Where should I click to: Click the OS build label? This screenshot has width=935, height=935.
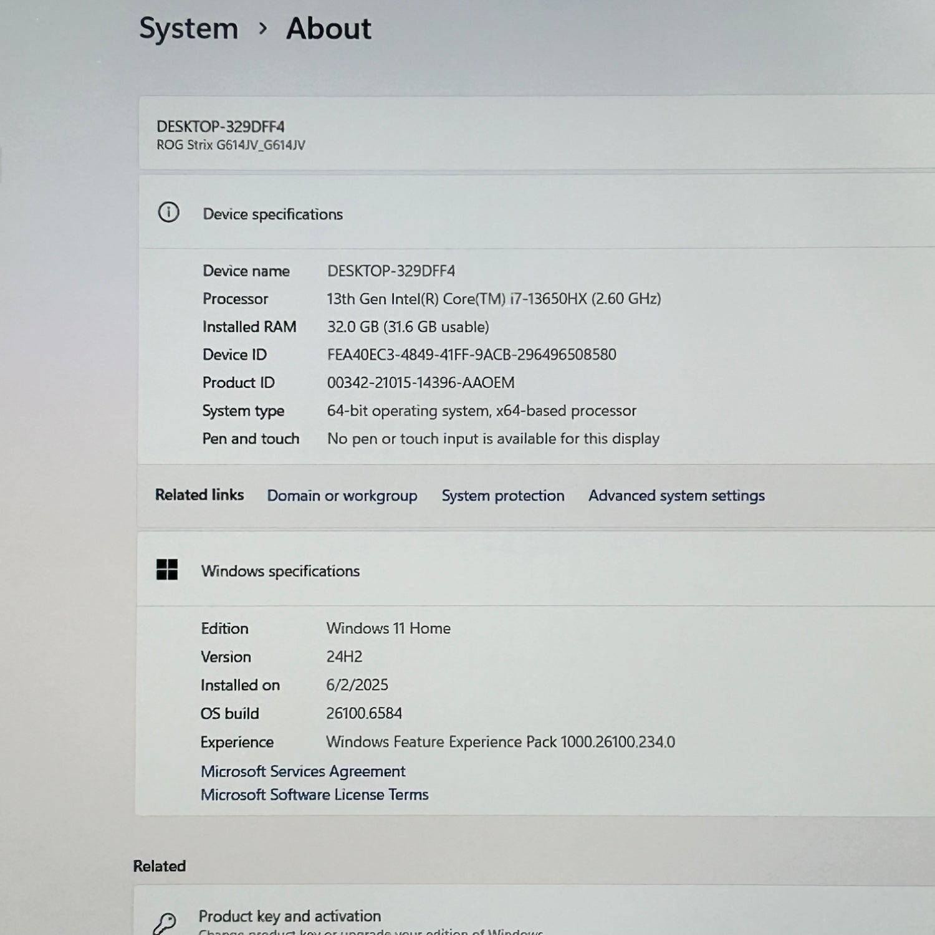[x=229, y=714]
